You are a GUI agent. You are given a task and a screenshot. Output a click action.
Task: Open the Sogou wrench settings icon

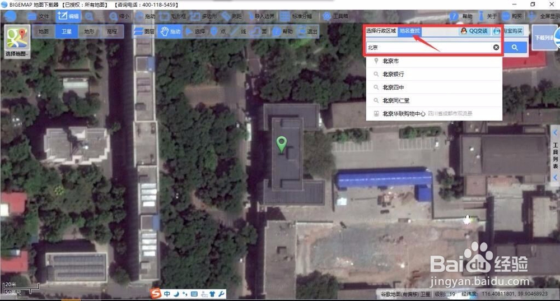click(221, 294)
